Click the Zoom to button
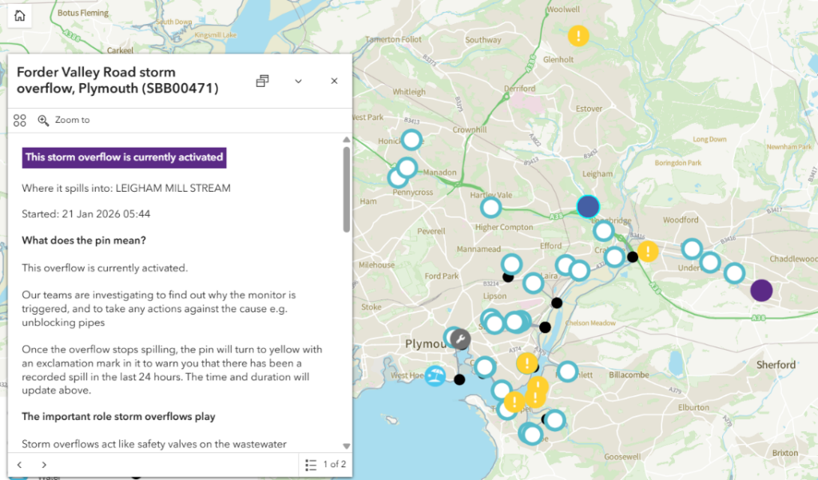Image resolution: width=818 pixels, height=480 pixels. pos(64,120)
